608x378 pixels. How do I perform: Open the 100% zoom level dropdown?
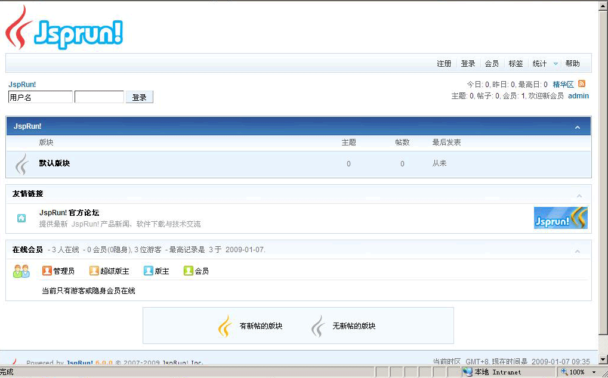coord(594,373)
